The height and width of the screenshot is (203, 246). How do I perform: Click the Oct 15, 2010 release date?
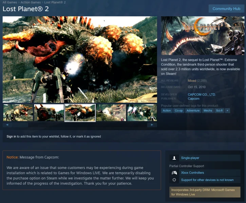tap(196, 87)
